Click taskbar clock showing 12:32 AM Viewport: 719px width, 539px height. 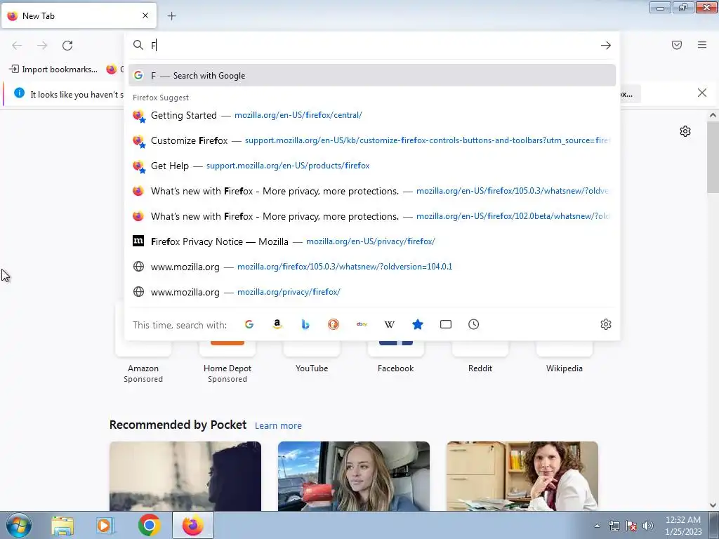pyautogui.click(x=683, y=526)
